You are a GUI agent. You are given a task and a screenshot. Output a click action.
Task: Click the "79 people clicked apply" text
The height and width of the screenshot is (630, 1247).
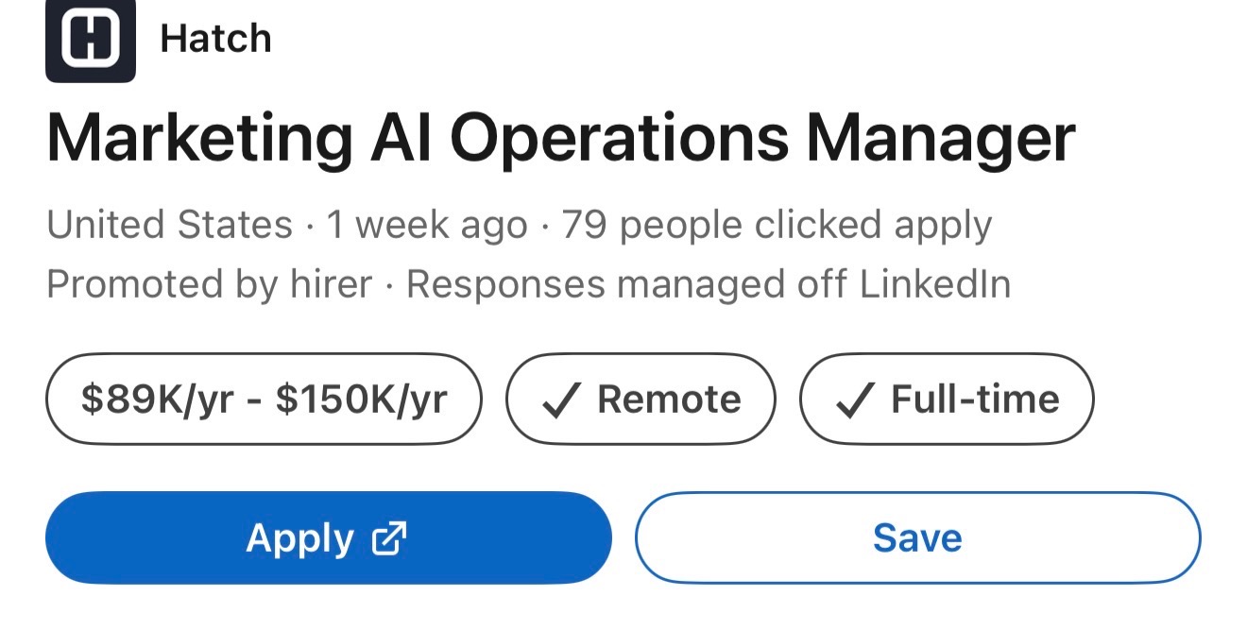point(777,226)
